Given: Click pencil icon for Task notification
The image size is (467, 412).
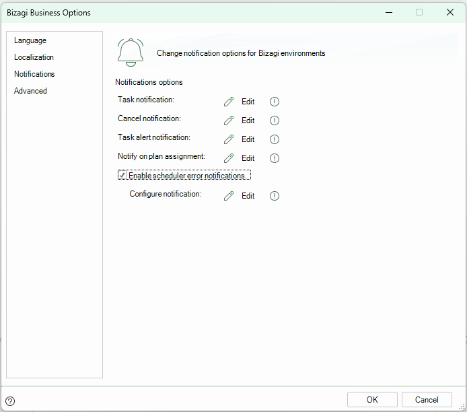Looking at the screenshot, I should (229, 102).
